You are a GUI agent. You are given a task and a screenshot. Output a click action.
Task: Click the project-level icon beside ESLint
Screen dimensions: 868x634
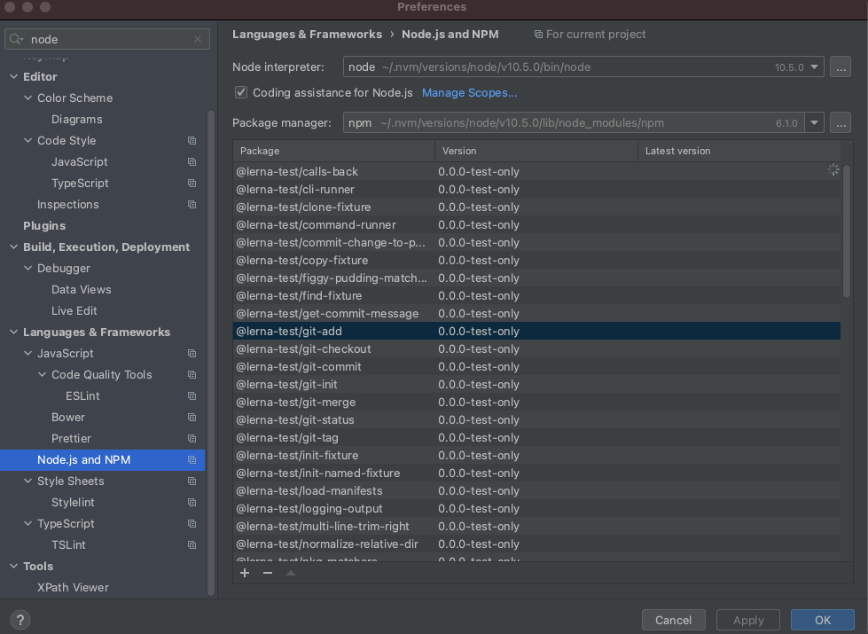192,396
